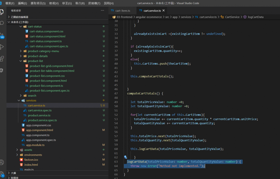
Task: Click the lightbulb quick-fix icon at line 62
Action: pos(126,157)
